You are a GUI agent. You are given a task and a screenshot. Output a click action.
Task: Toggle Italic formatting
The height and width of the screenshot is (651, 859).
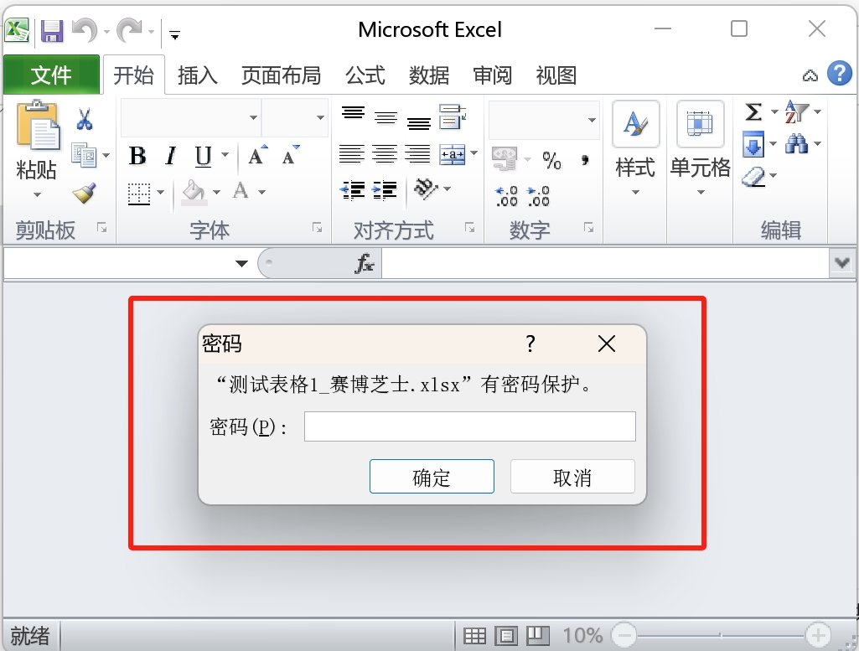pyautogui.click(x=170, y=156)
